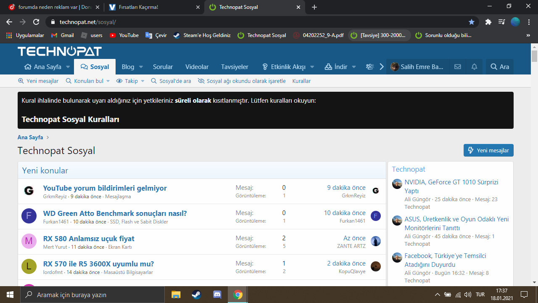
Task: Open the Gmail bookmark
Action: [62, 35]
